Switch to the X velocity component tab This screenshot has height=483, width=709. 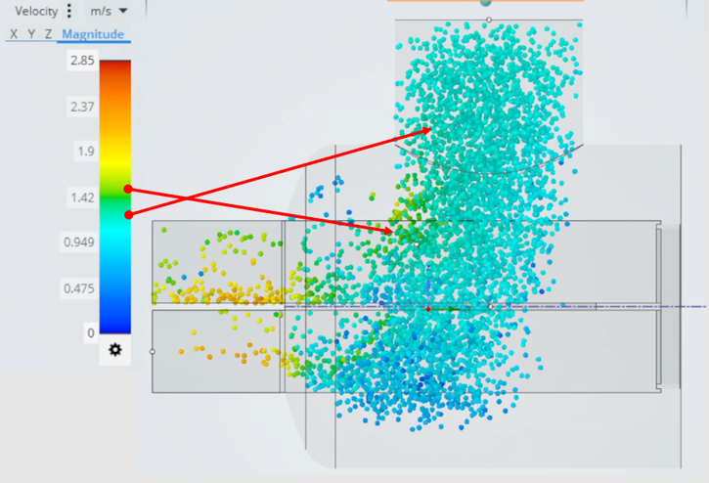coord(14,34)
